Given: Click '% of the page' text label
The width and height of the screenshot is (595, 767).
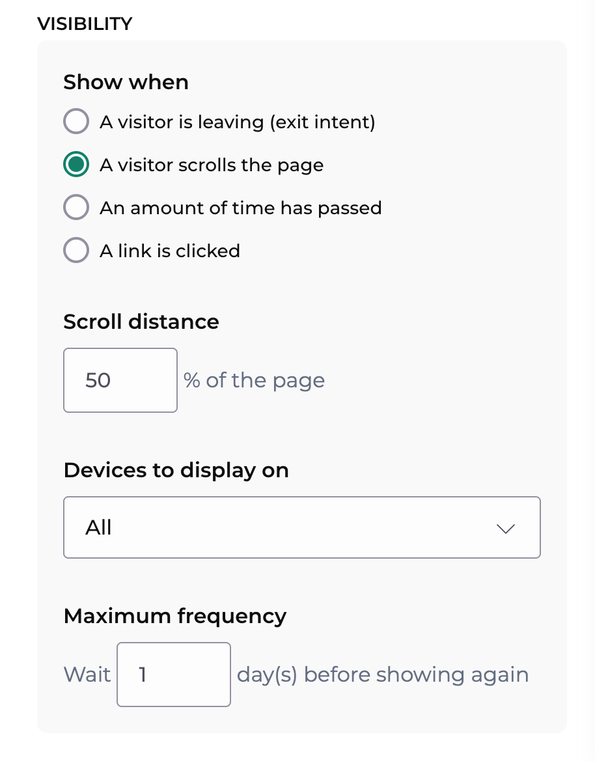Looking at the screenshot, I should pyautogui.click(x=255, y=380).
